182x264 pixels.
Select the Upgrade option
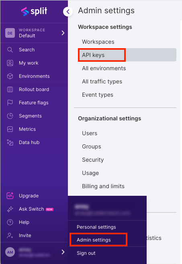click(x=29, y=196)
